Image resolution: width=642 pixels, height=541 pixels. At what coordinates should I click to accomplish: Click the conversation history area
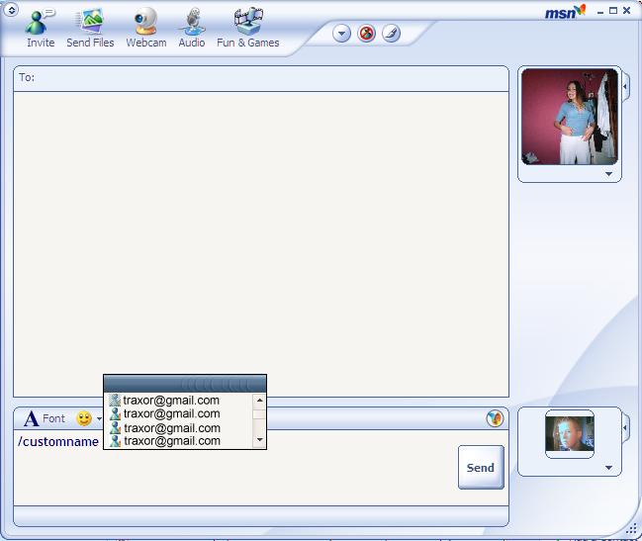click(x=261, y=244)
